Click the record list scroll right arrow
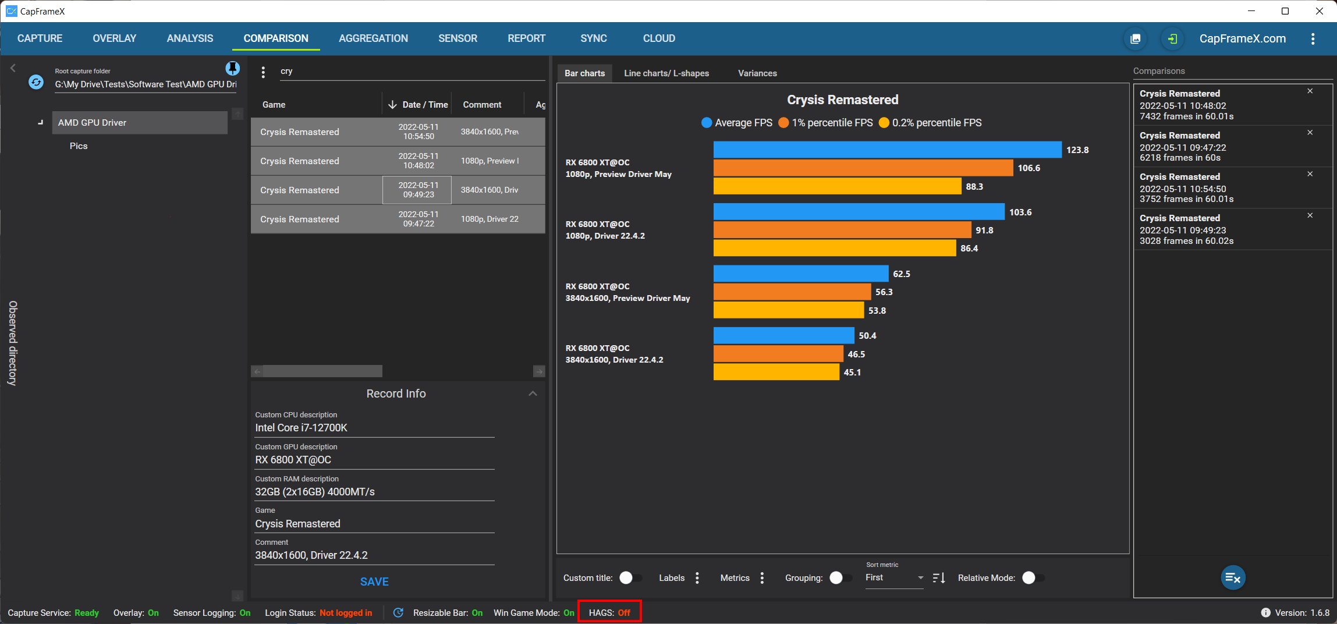The width and height of the screenshot is (1337, 624). (x=539, y=371)
